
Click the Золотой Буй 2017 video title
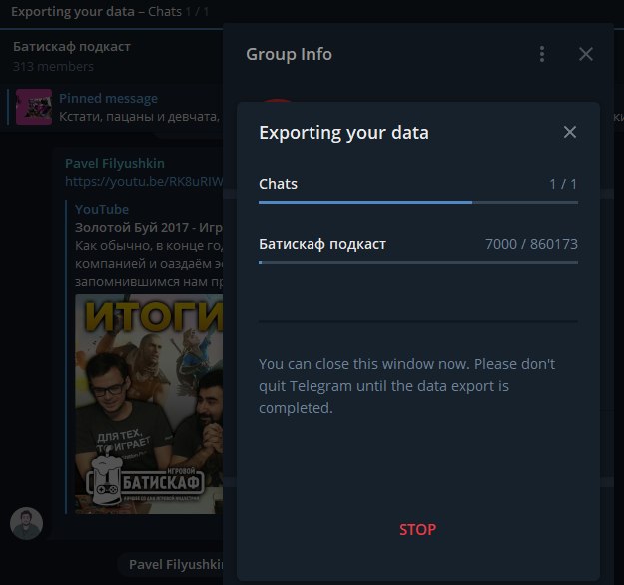click(x=149, y=227)
